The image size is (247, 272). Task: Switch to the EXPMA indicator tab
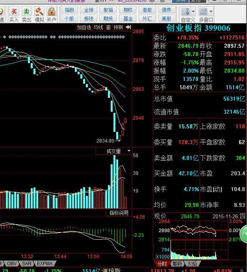[x=45, y=263]
